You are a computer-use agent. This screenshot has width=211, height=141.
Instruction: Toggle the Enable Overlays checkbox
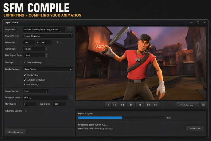click(x=25, y=62)
